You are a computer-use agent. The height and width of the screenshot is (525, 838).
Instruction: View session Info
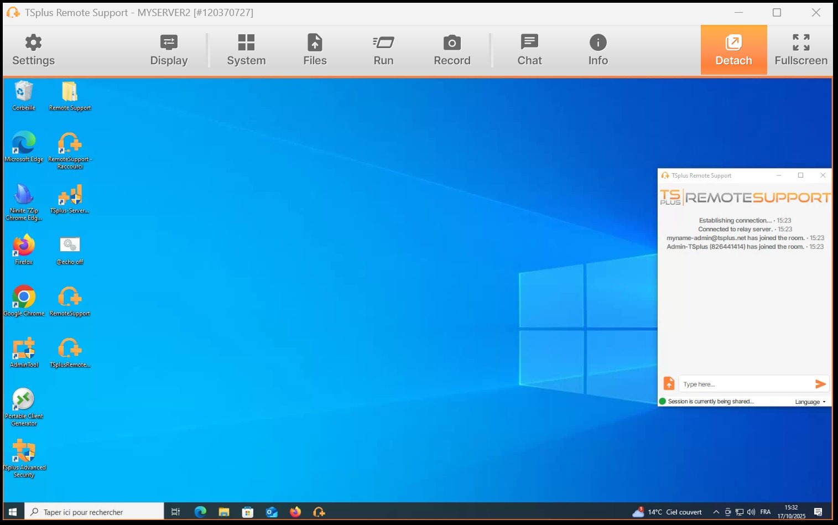(x=597, y=49)
